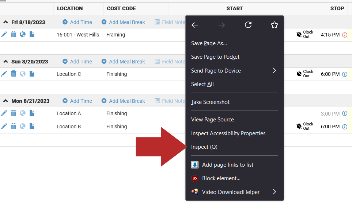Click info icon next to 4:15 PM
This screenshot has width=352, height=206.
345,35
